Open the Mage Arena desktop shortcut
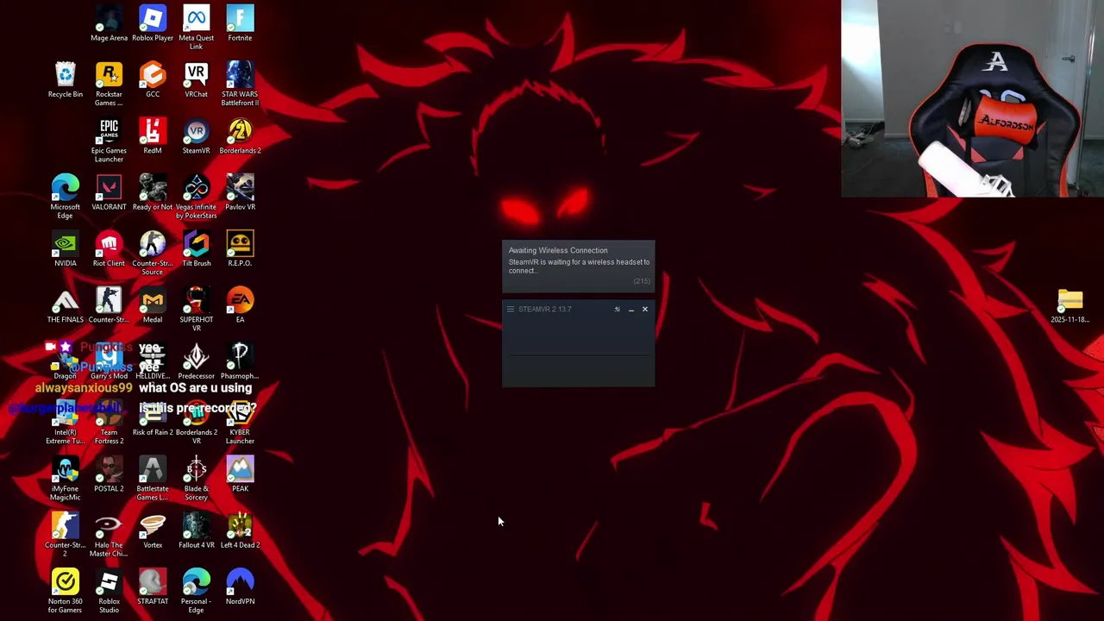The width and height of the screenshot is (1104, 621). click(x=109, y=24)
